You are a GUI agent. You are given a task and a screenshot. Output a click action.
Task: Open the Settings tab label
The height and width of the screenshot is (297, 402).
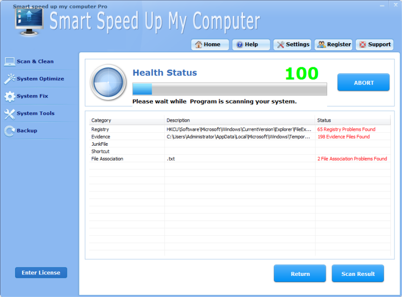(x=297, y=44)
